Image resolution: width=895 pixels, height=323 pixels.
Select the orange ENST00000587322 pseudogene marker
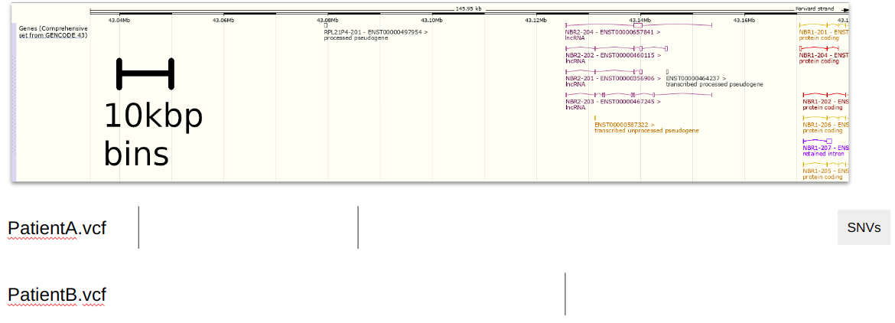595,117
